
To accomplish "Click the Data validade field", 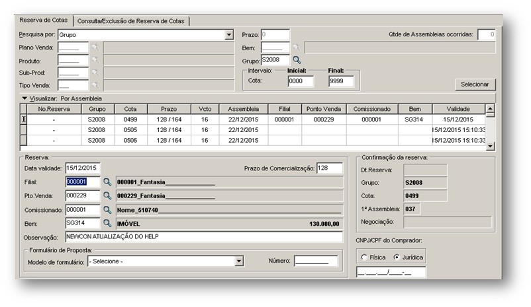I will [83, 168].
